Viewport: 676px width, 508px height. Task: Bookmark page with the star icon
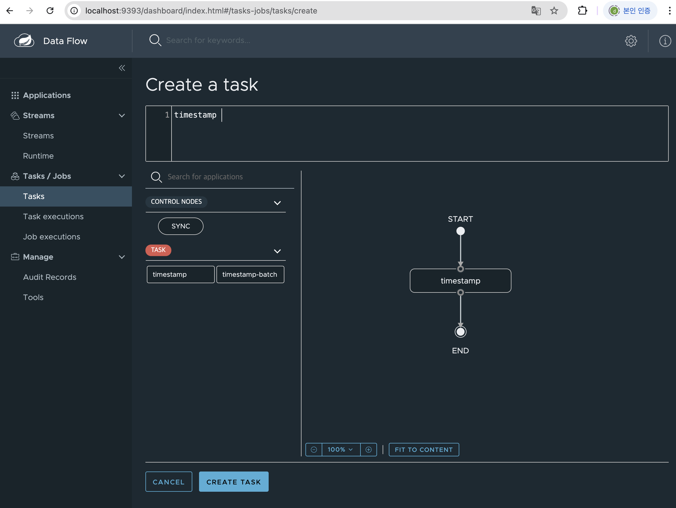[554, 11]
